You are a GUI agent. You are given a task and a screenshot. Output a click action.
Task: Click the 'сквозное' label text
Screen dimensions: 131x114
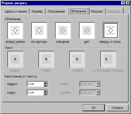pos(63,42)
